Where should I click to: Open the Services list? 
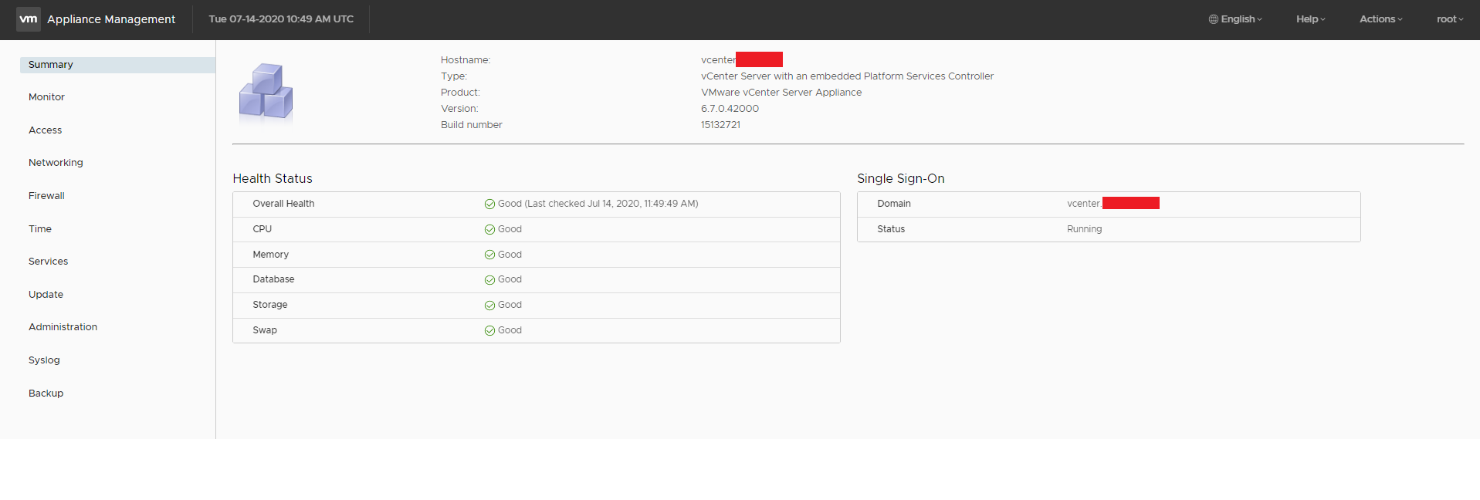click(x=48, y=262)
